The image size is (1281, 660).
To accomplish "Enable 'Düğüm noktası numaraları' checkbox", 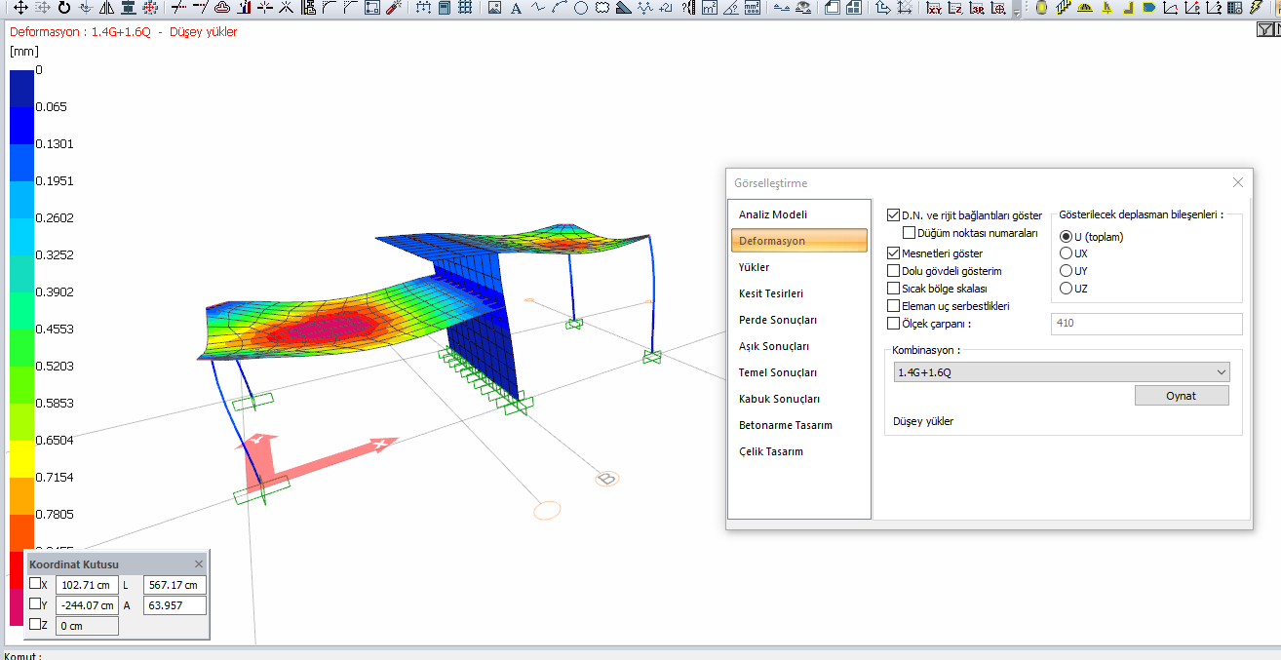I will pyautogui.click(x=909, y=233).
